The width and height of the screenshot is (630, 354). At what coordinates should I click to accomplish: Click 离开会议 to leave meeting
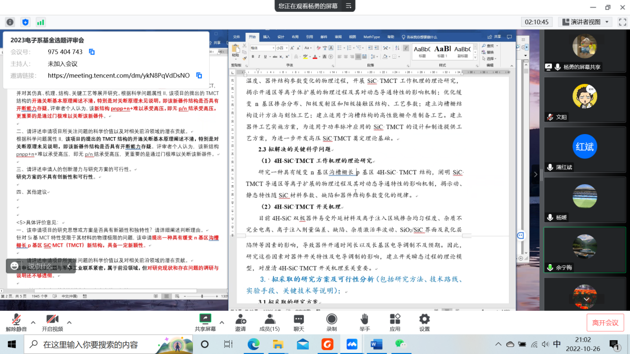(605, 323)
